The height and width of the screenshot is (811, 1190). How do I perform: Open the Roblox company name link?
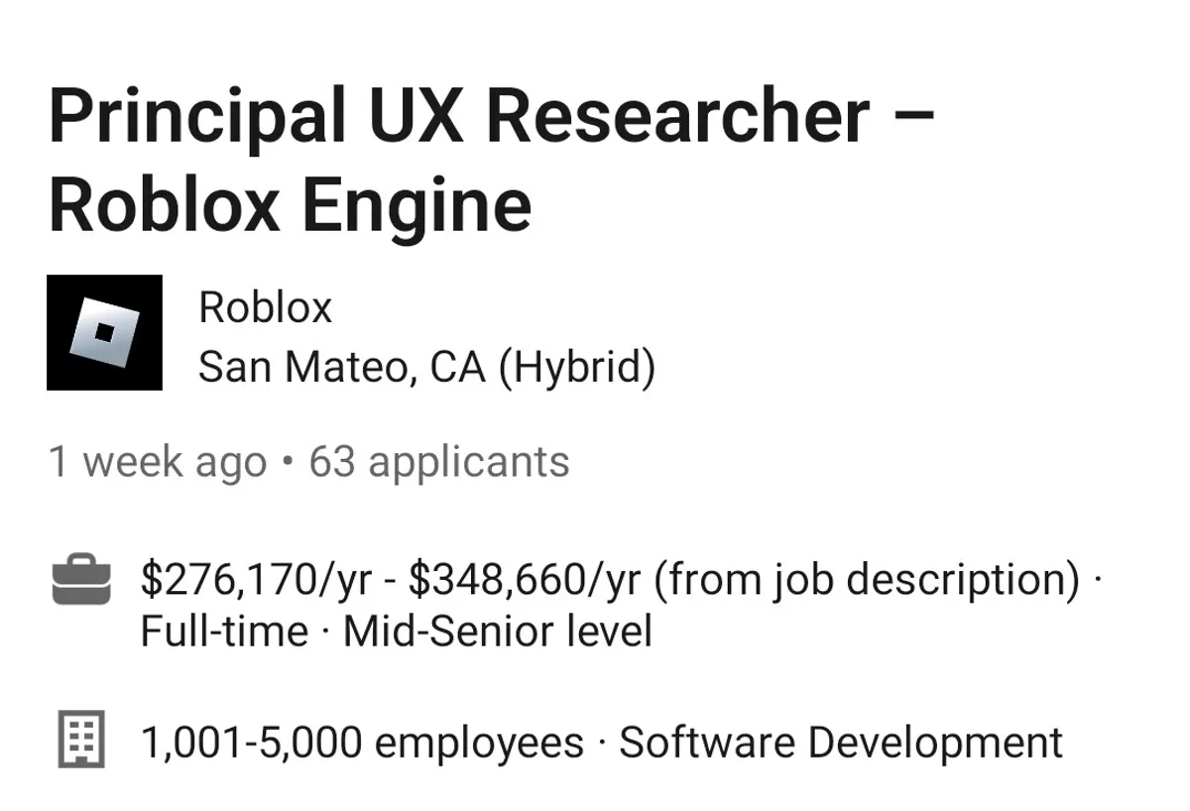pos(265,307)
